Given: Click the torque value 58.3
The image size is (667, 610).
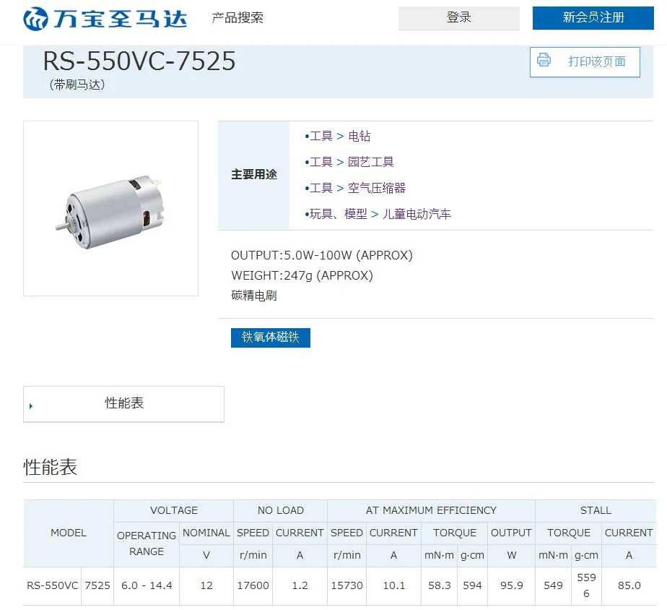Looking at the screenshot, I should coord(440,585).
